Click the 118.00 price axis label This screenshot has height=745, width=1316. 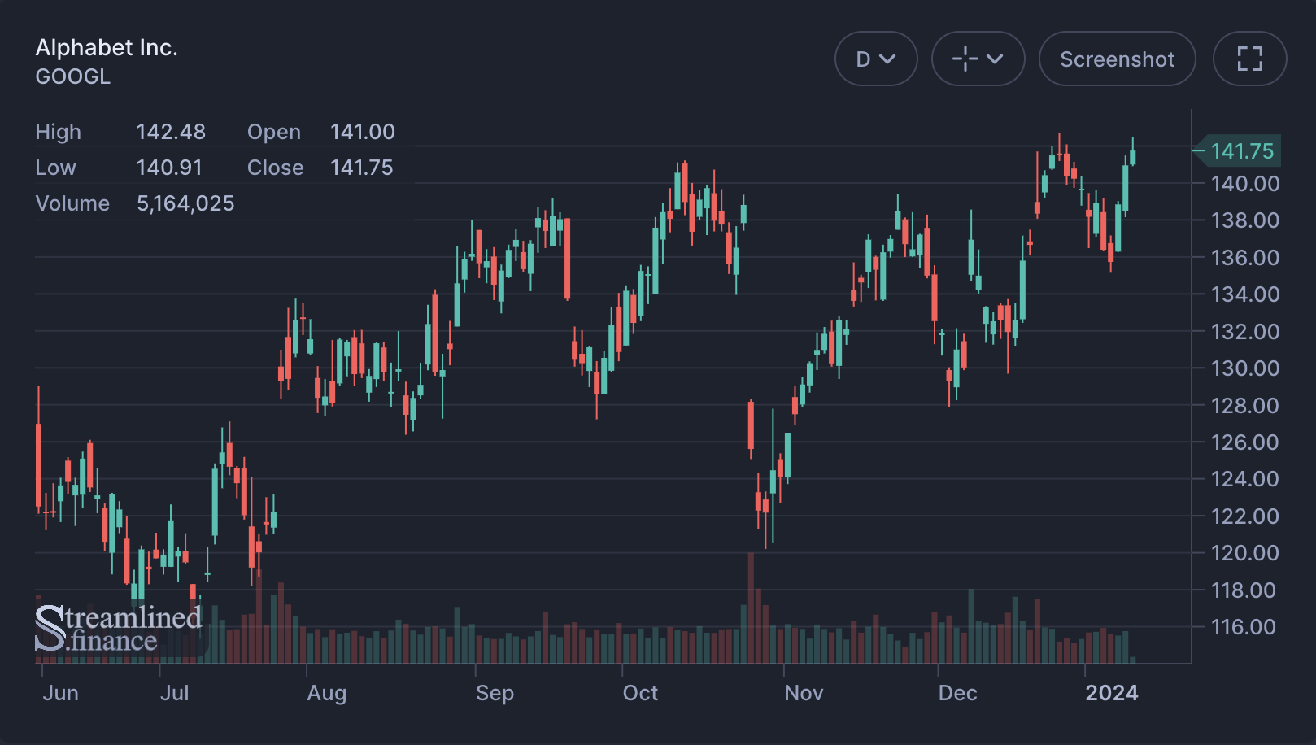(1245, 590)
